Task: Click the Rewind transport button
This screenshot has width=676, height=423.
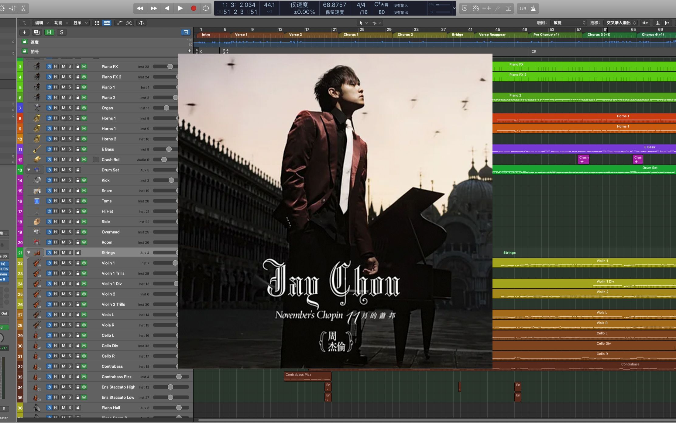Action: 140,8
